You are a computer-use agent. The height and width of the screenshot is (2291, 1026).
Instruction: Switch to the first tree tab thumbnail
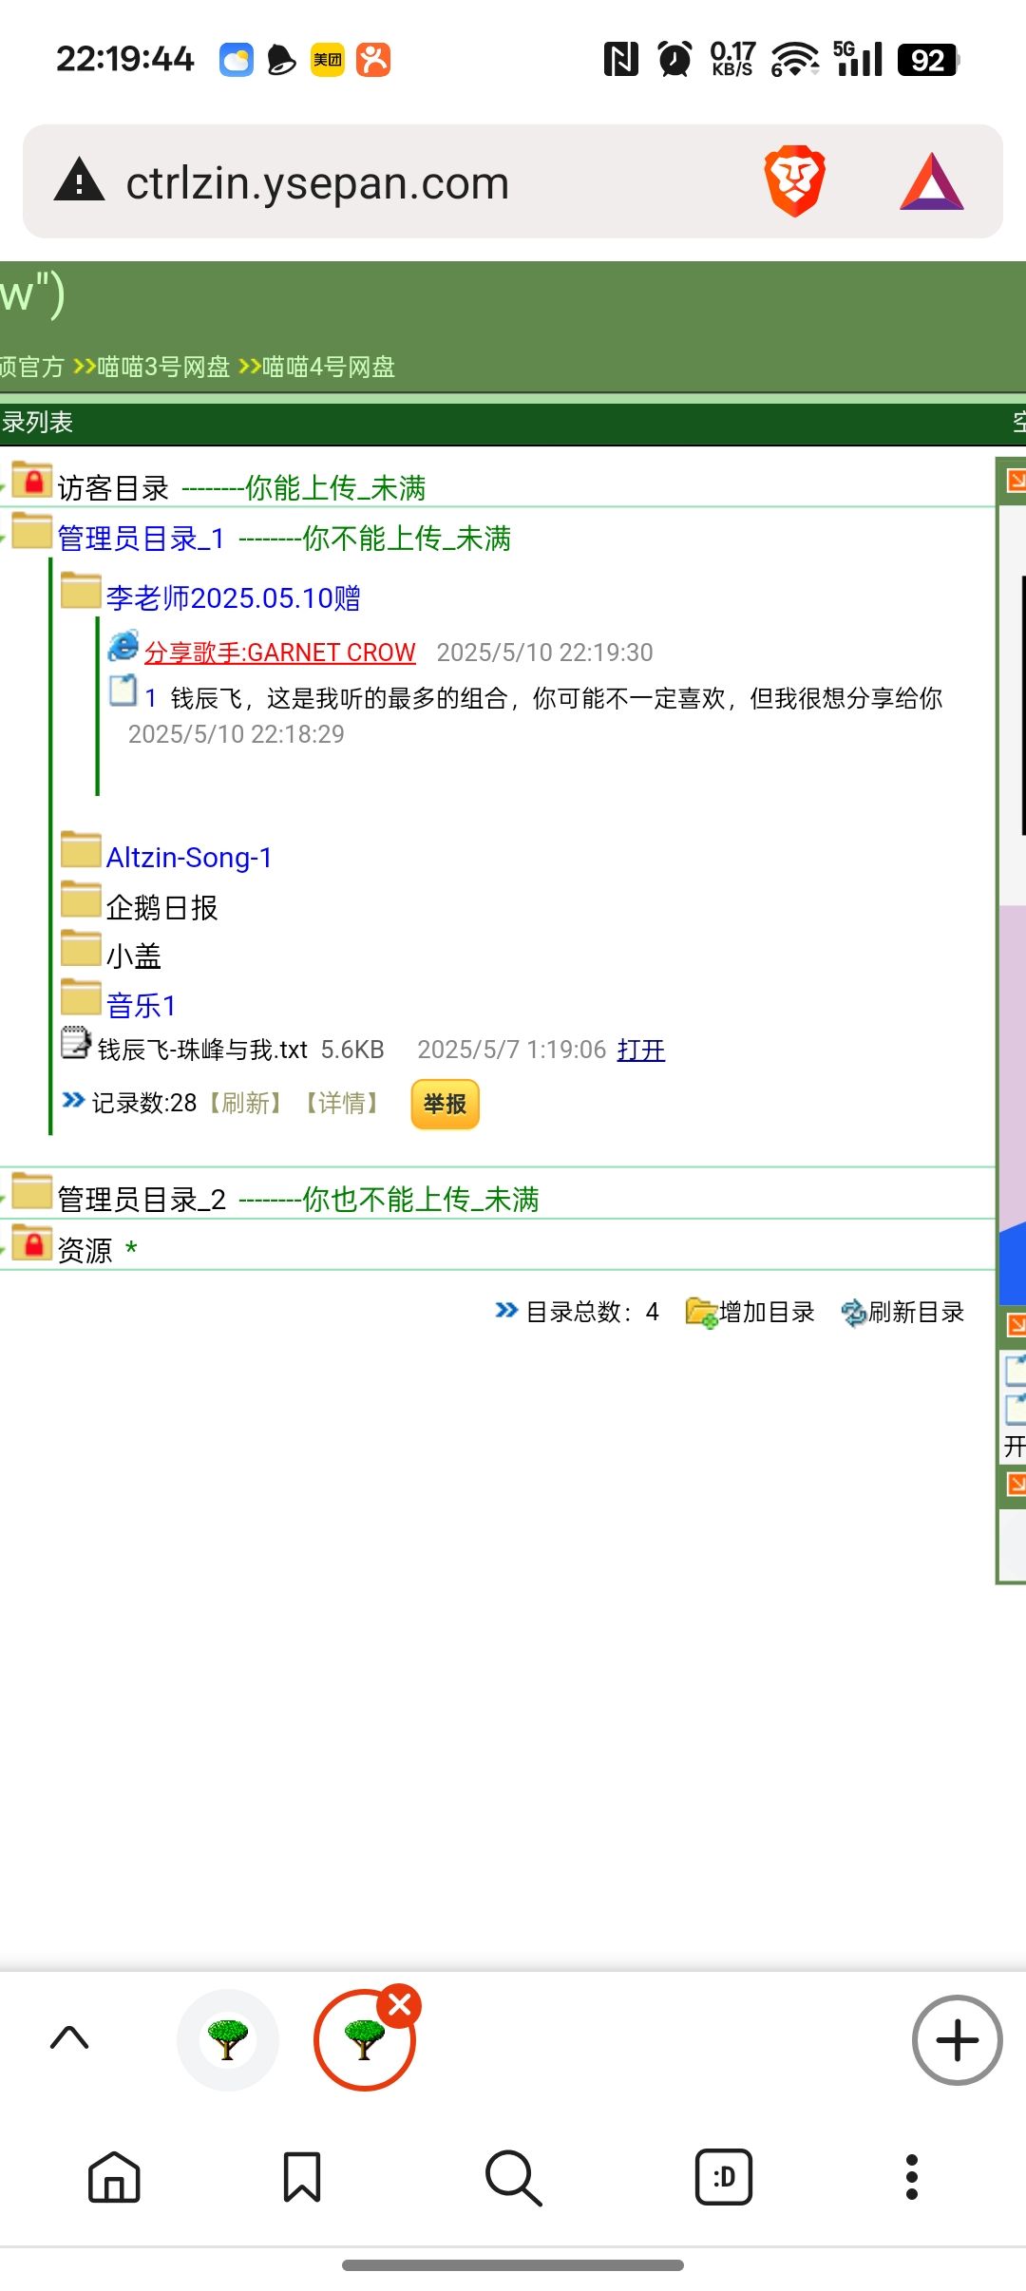pos(228,2039)
